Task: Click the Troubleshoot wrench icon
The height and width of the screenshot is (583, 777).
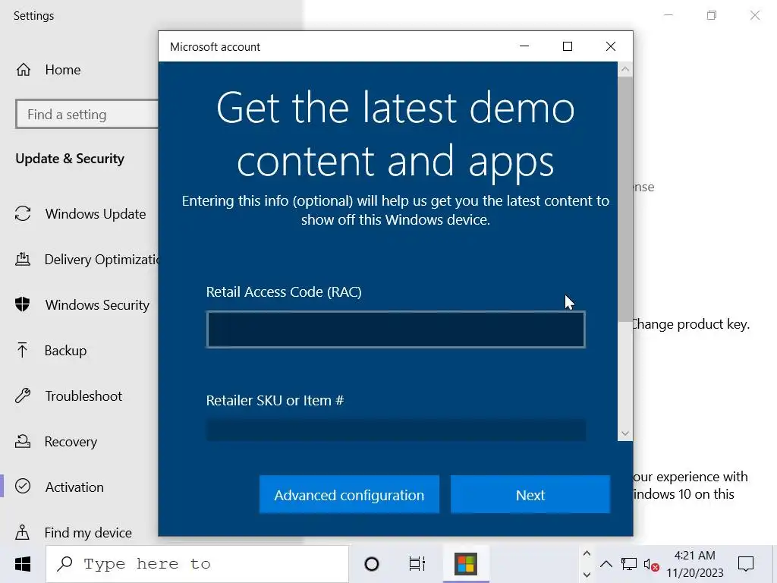Action: click(x=23, y=395)
